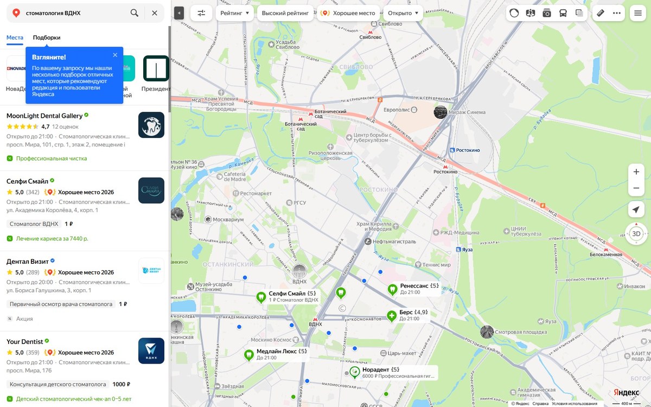This screenshot has height=407, width=651.
Task: Click "Консультация детского стоматолога" tag
Action: pyautogui.click(x=58, y=384)
